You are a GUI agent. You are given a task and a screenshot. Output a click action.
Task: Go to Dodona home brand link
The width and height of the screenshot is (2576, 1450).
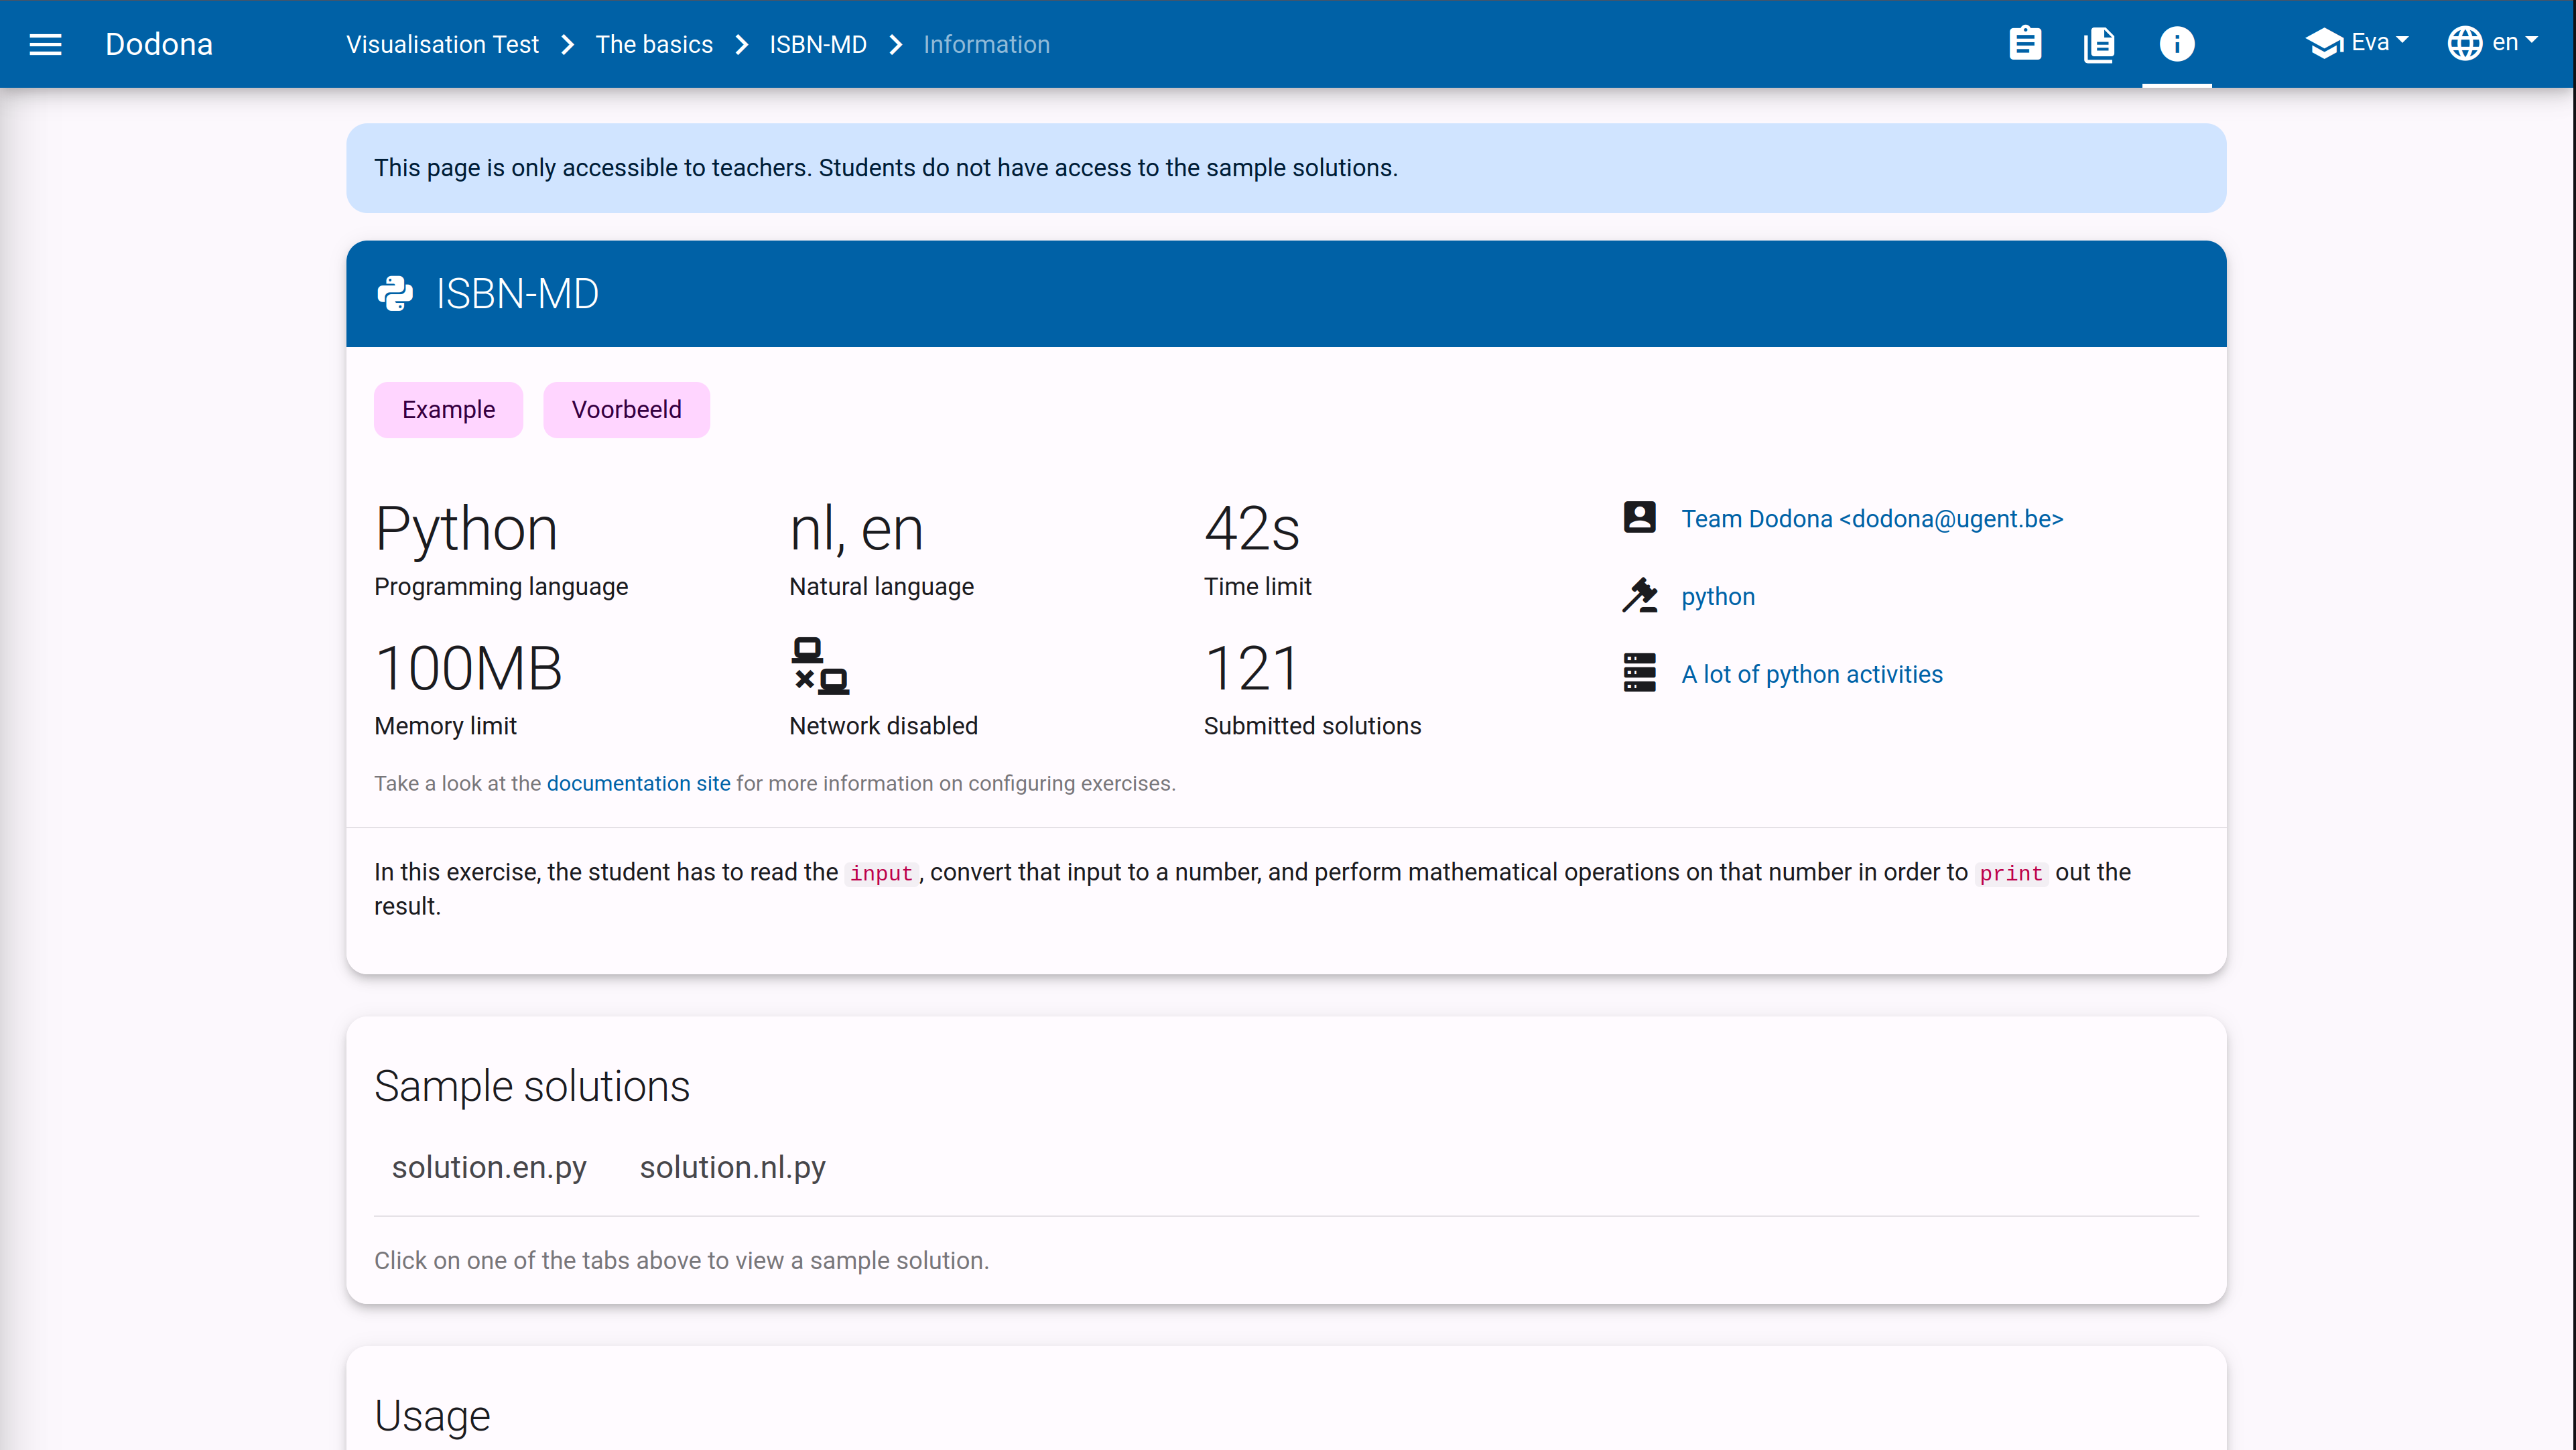coord(159,44)
